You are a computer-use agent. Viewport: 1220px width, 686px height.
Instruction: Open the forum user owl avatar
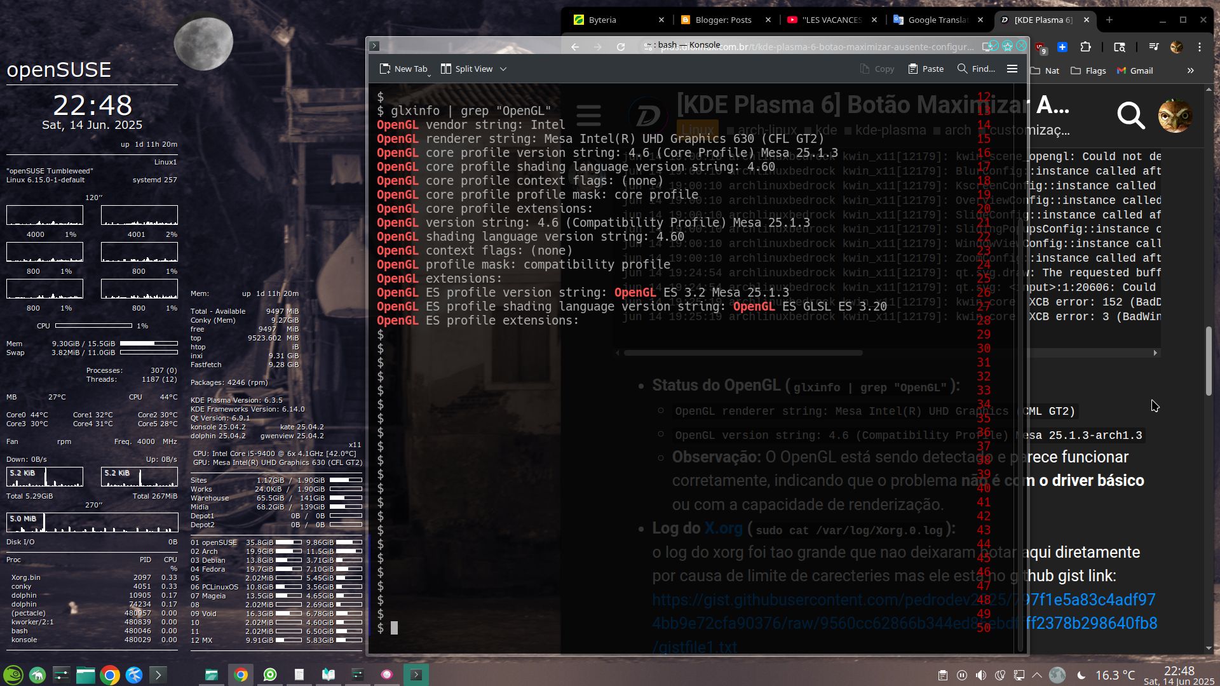click(1175, 116)
